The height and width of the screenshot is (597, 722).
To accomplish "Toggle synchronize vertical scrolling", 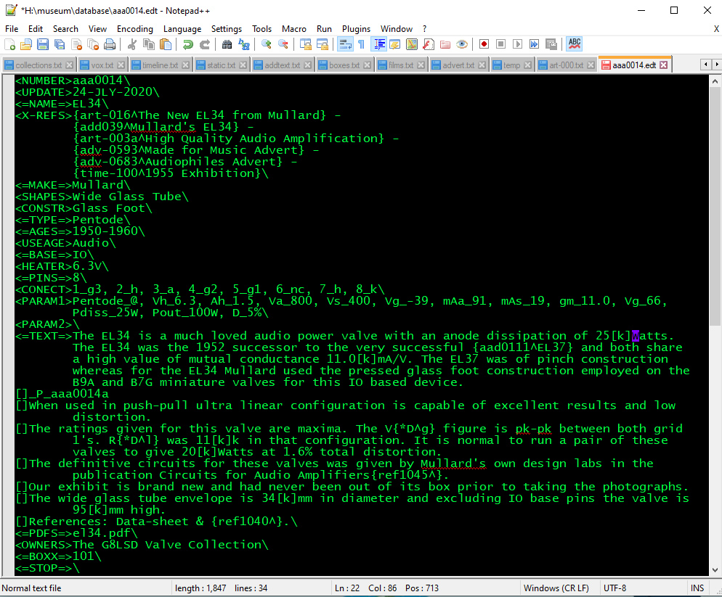I will [x=305, y=44].
